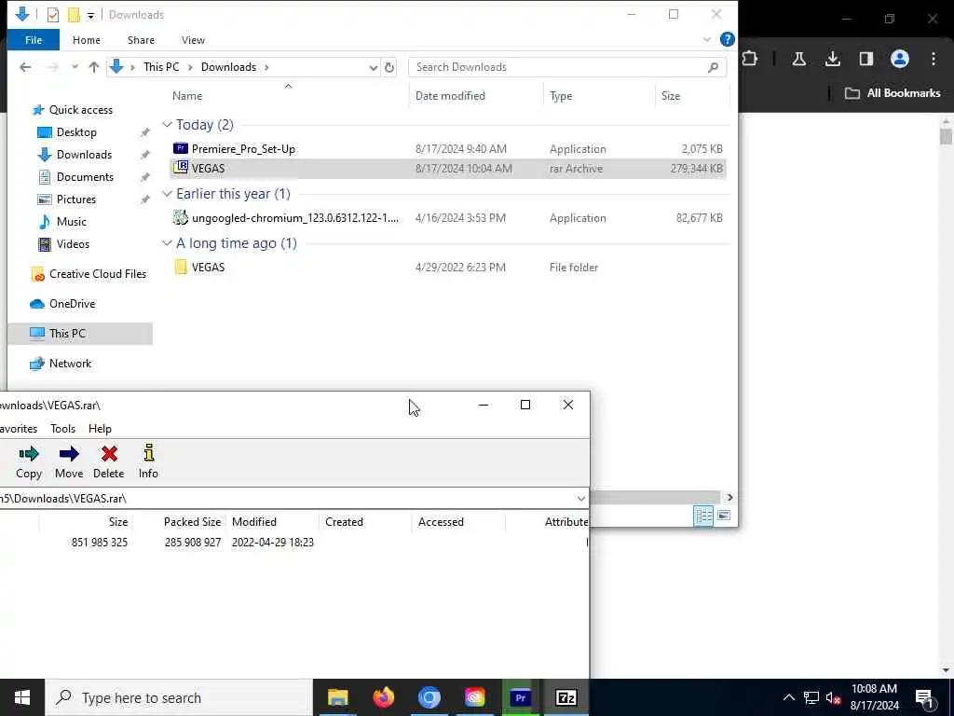Refresh the Downloads folder
This screenshot has width=954, height=716.
pos(389,67)
